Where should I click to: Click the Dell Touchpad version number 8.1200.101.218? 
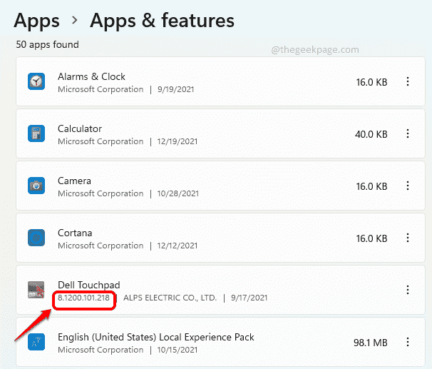tap(84, 298)
